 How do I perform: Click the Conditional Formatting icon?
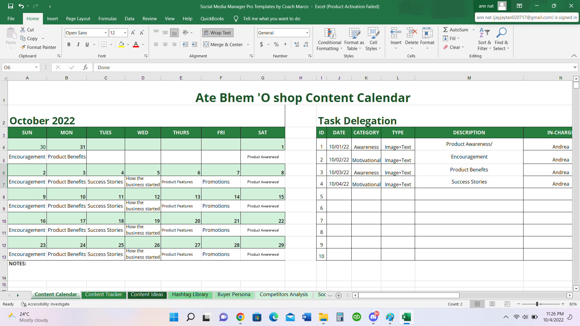click(x=330, y=34)
